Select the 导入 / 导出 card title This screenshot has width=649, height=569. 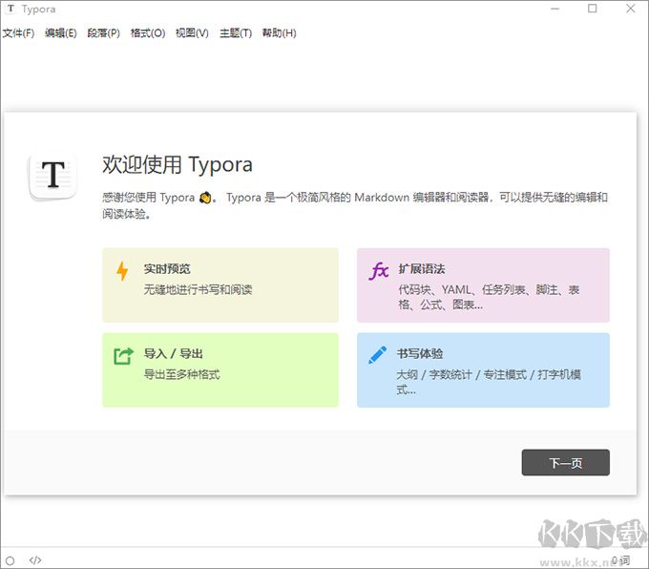(x=174, y=353)
